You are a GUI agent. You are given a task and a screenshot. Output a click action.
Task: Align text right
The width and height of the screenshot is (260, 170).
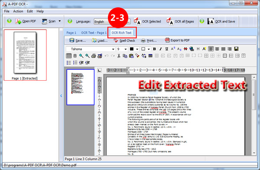point(230,49)
